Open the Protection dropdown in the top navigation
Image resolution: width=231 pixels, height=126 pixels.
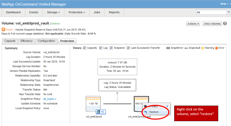pos(77,12)
